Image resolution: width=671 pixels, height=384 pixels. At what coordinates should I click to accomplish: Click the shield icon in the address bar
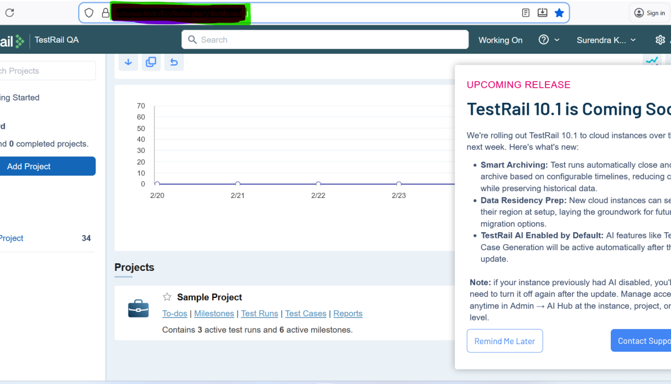click(90, 12)
